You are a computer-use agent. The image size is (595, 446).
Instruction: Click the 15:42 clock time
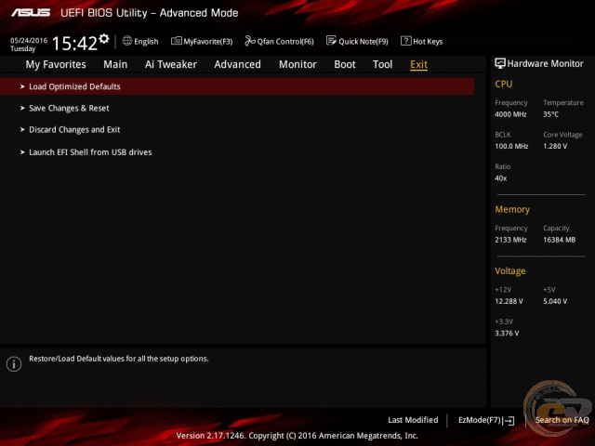click(74, 43)
